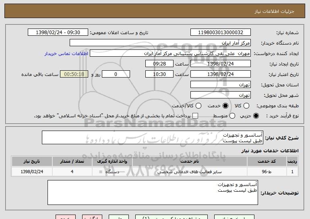The height and width of the screenshot is (219, 310).
Task: Click the unit cell دستگاه
Action: 112,172
